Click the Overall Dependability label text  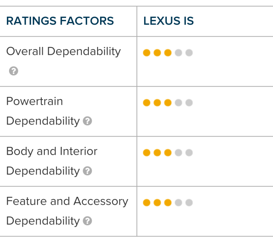click(x=64, y=51)
